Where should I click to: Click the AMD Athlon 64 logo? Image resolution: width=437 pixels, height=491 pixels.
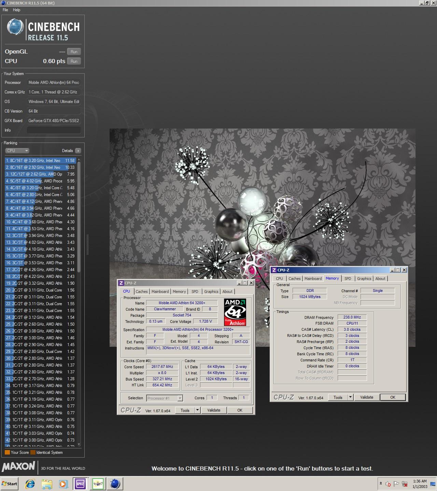(235, 312)
